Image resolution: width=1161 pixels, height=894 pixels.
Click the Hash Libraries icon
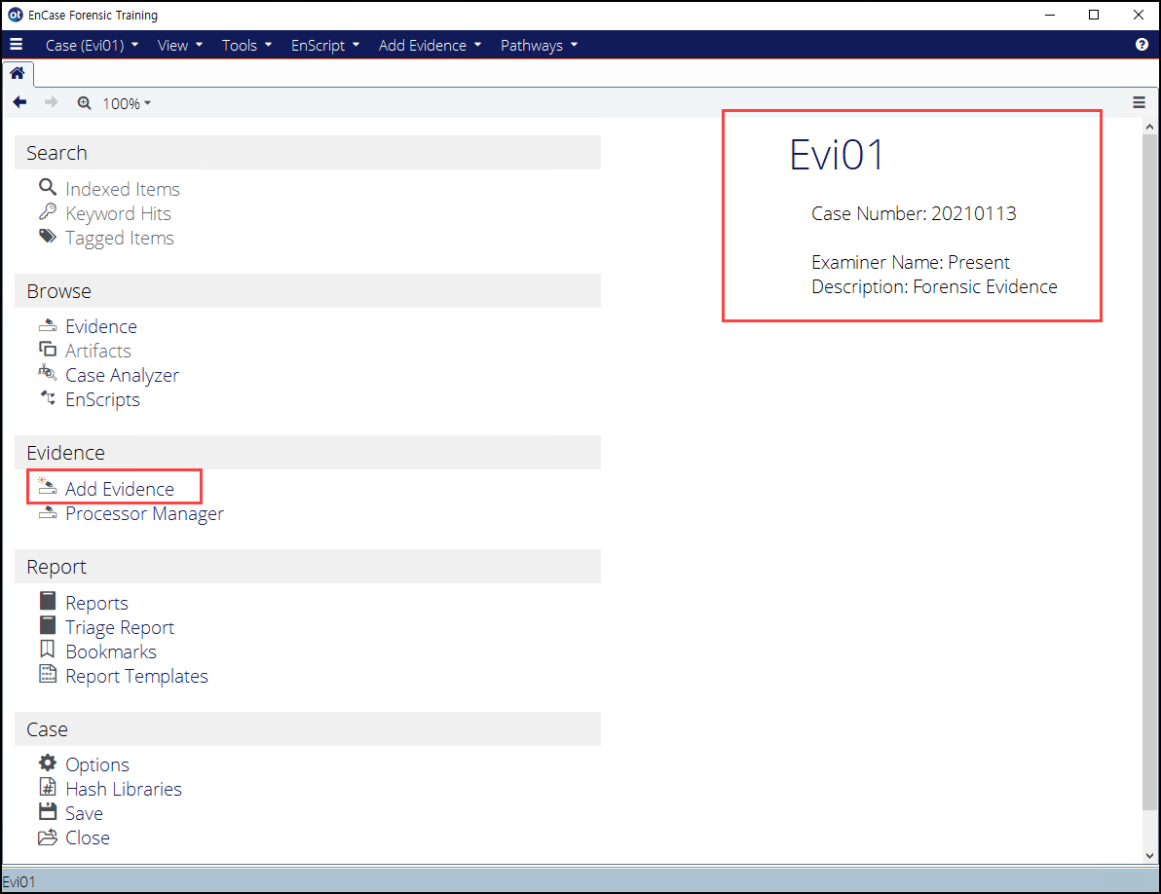48,787
